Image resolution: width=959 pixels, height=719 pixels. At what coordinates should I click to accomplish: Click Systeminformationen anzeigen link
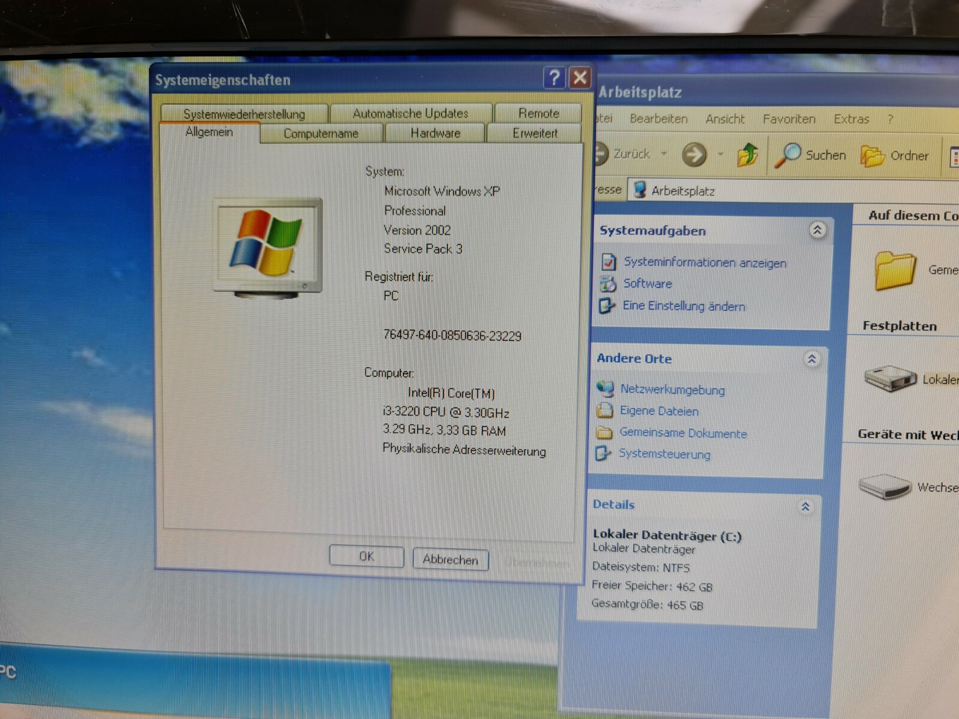705,262
